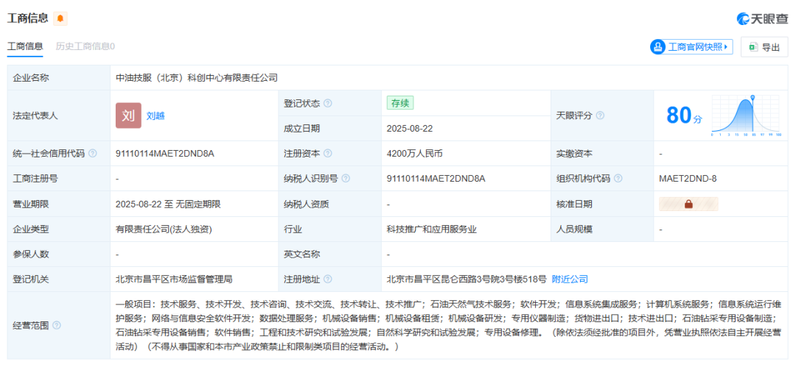Open 附近公司 nearby companies link
The image size is (796, 367).
(570, 279)
